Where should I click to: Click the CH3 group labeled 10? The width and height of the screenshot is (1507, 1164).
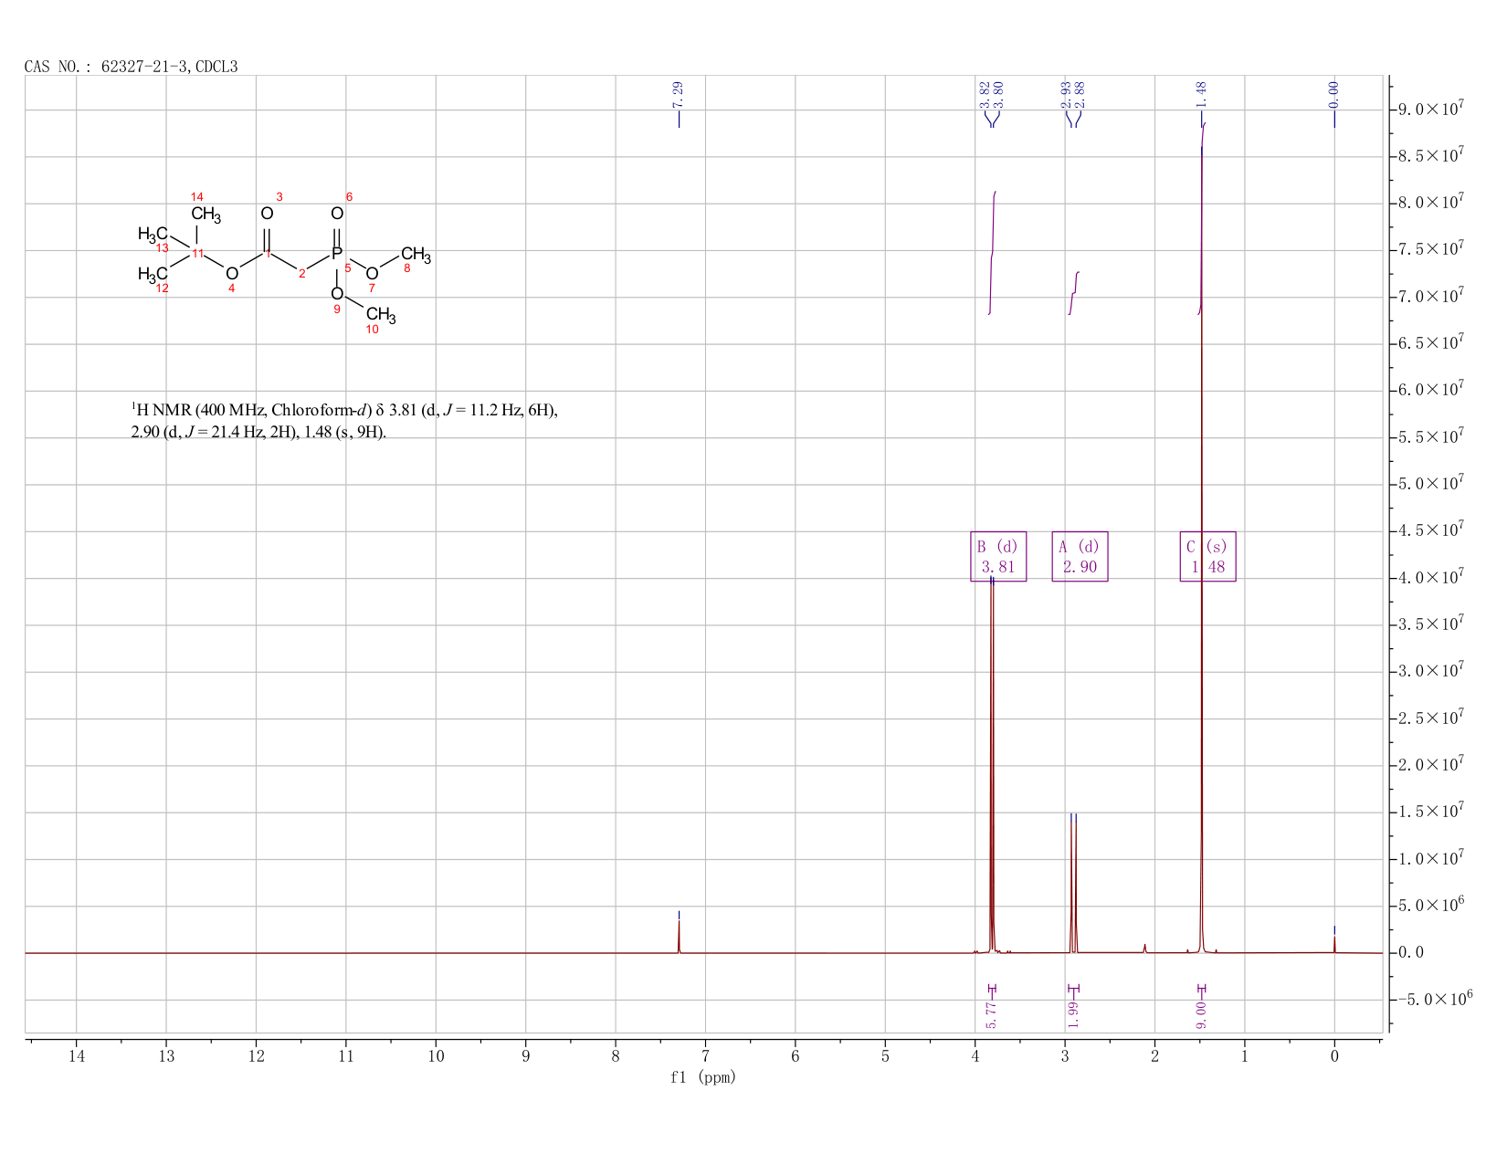point(381,315)
